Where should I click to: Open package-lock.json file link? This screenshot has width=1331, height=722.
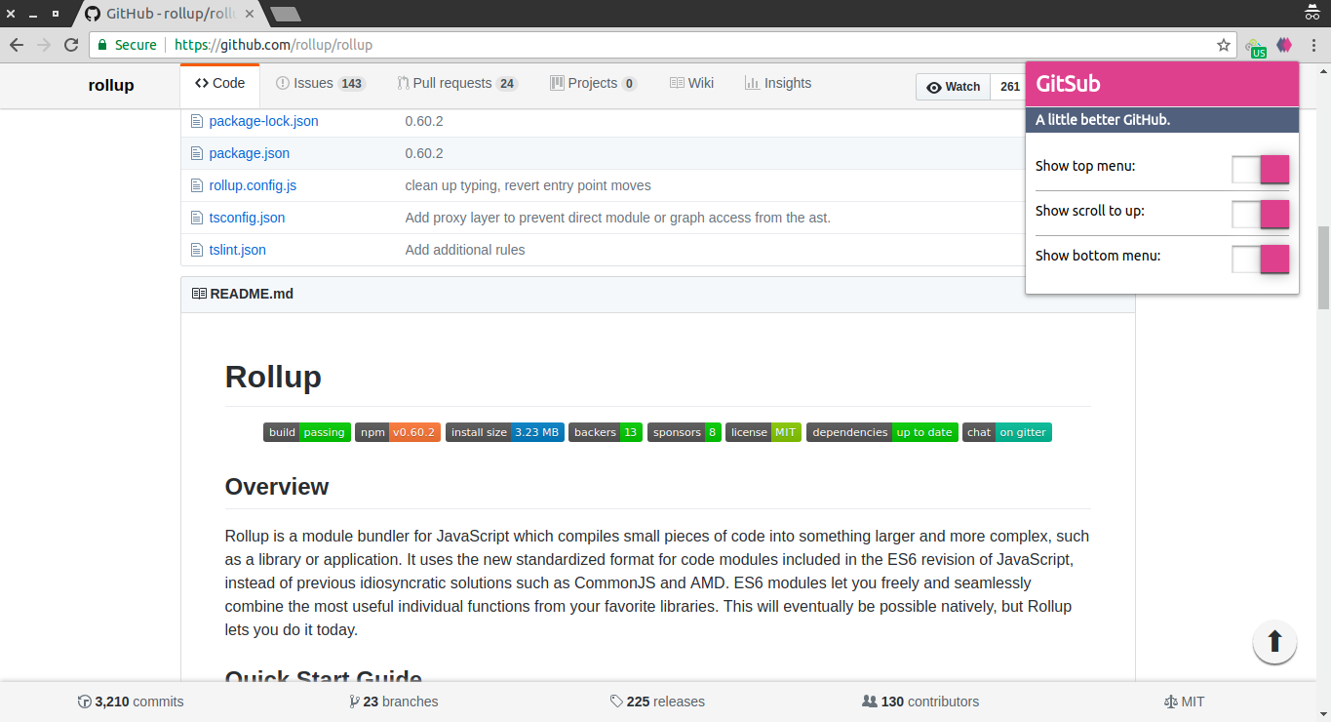pyautogui.click(x=263, y=121)
